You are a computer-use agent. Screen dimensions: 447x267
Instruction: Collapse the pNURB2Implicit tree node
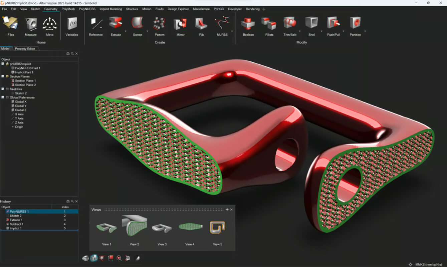pos(3,64)
